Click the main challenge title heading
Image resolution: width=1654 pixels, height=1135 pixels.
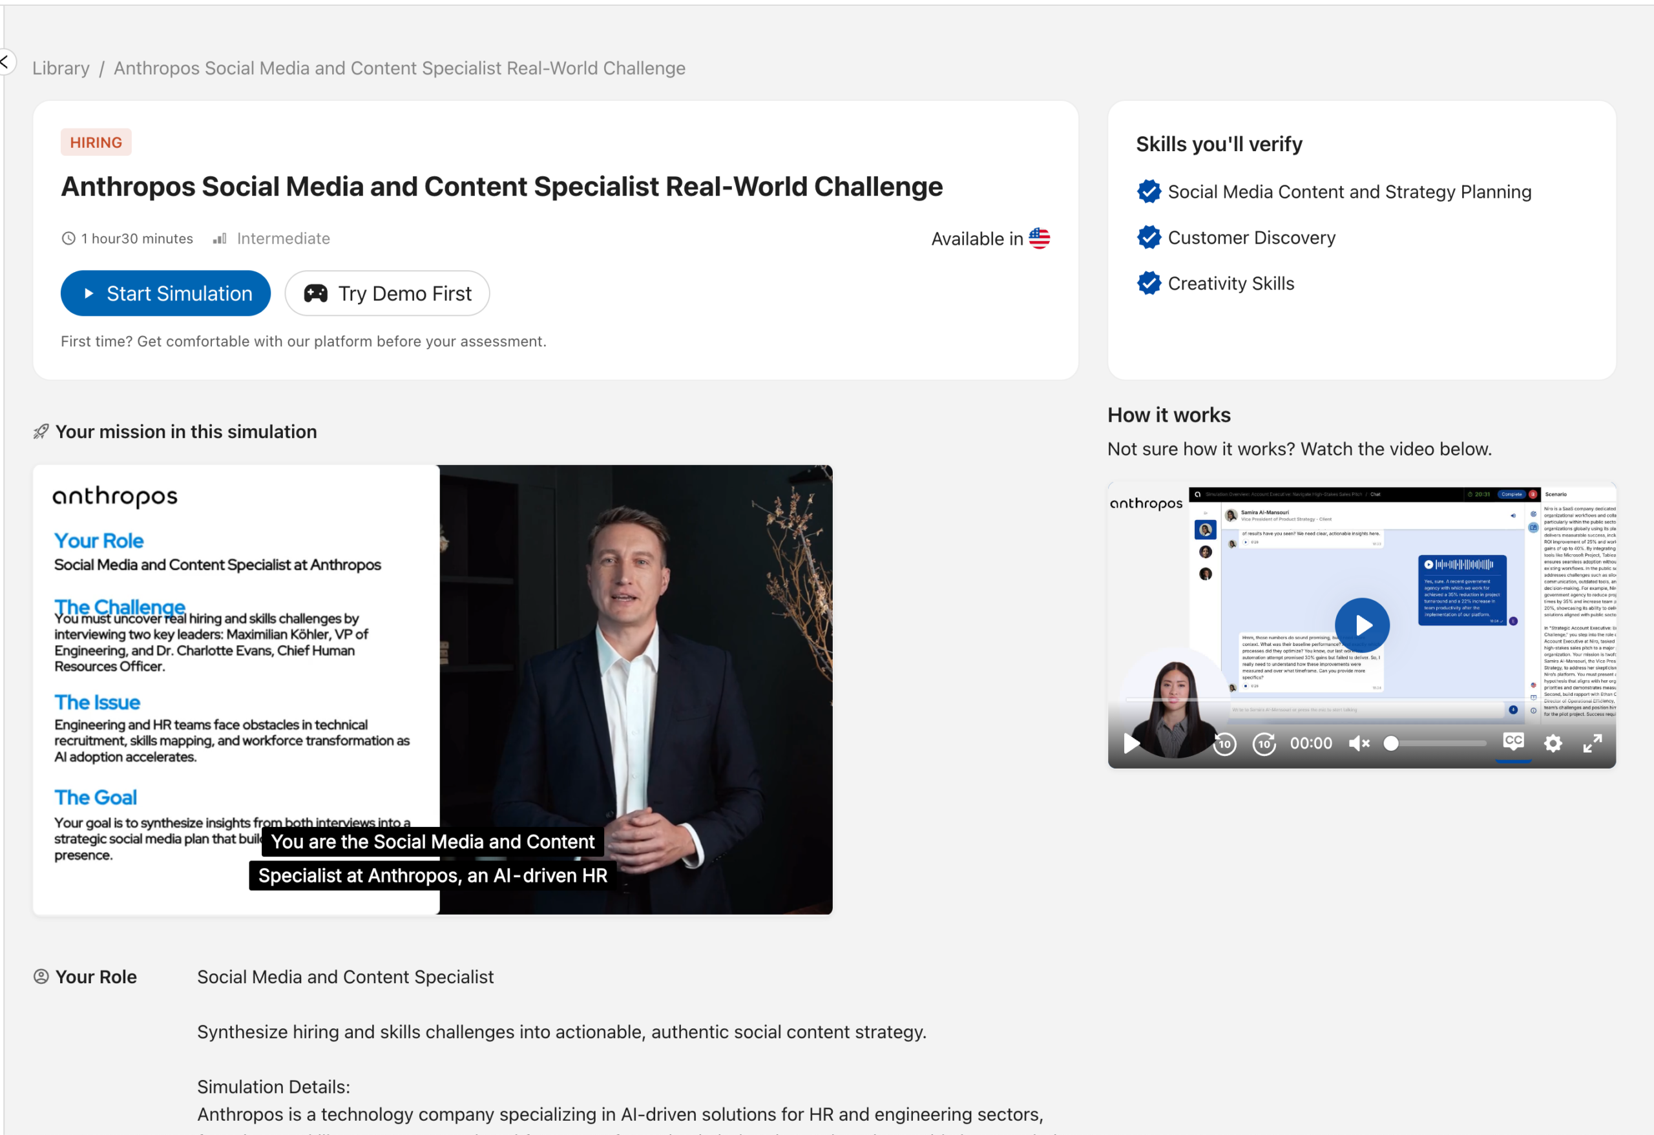[x=502, y=187]
